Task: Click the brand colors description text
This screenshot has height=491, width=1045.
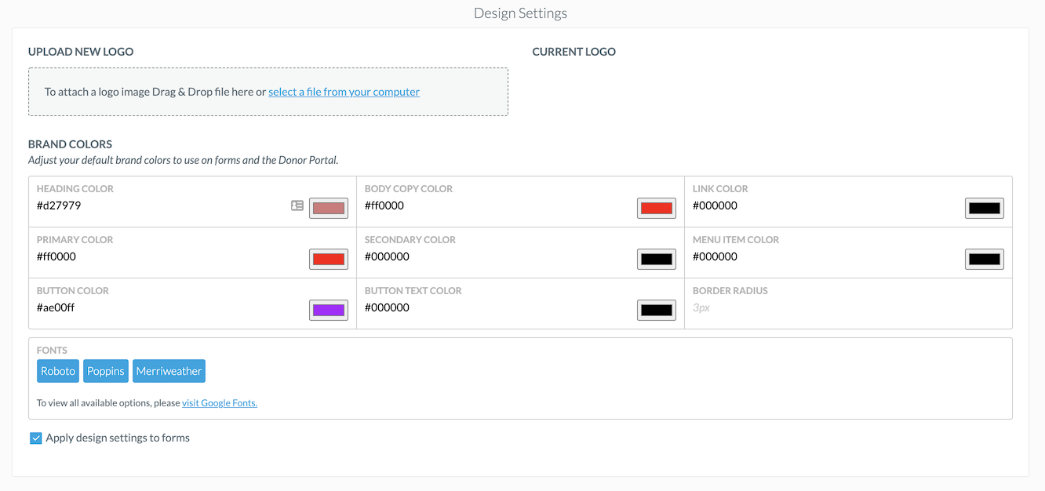Action: [183, 160]
